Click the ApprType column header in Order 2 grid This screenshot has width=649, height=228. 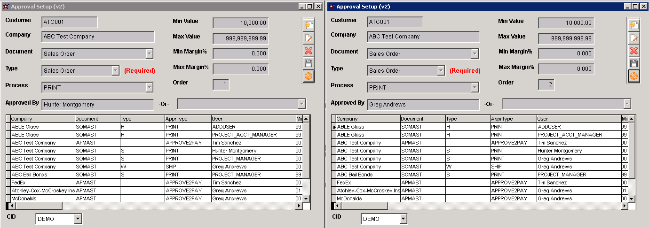point(513,119)
